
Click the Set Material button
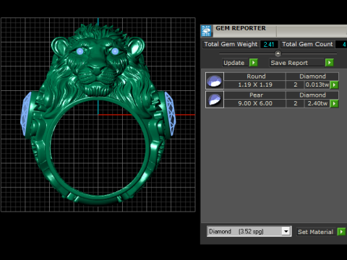click(316, 232)
